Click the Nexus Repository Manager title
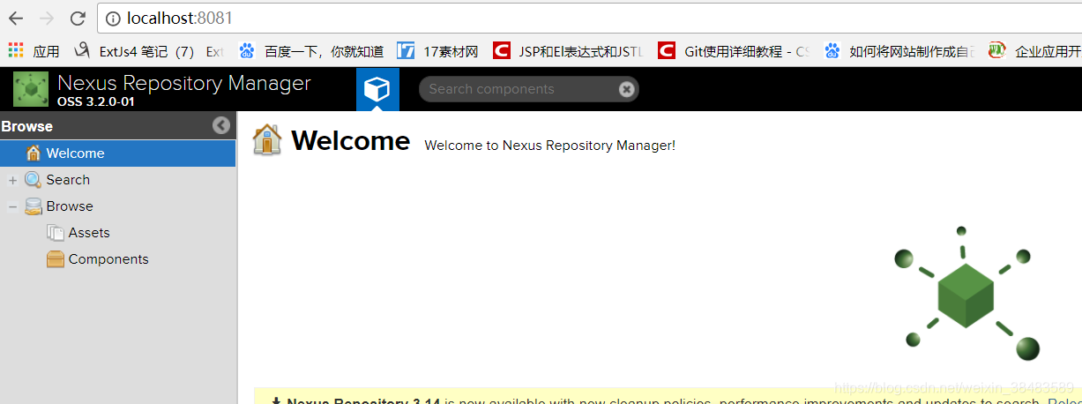Screen dimensions: 1082x404 coord(184,83)
